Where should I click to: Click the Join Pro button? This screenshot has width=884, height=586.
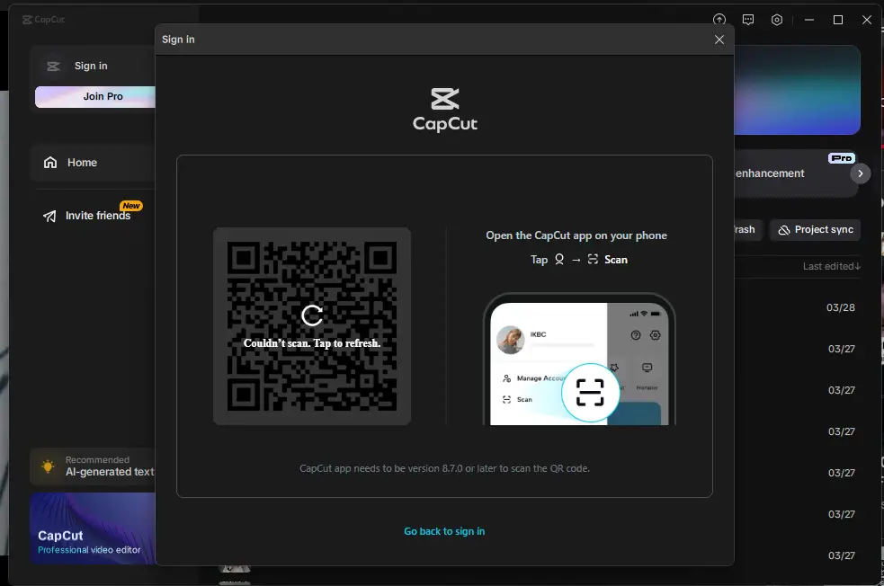click(95, 96)
